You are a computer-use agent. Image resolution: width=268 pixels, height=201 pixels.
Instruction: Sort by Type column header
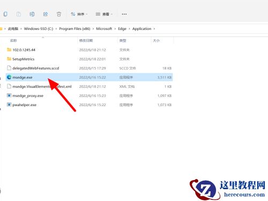(123, 41)
